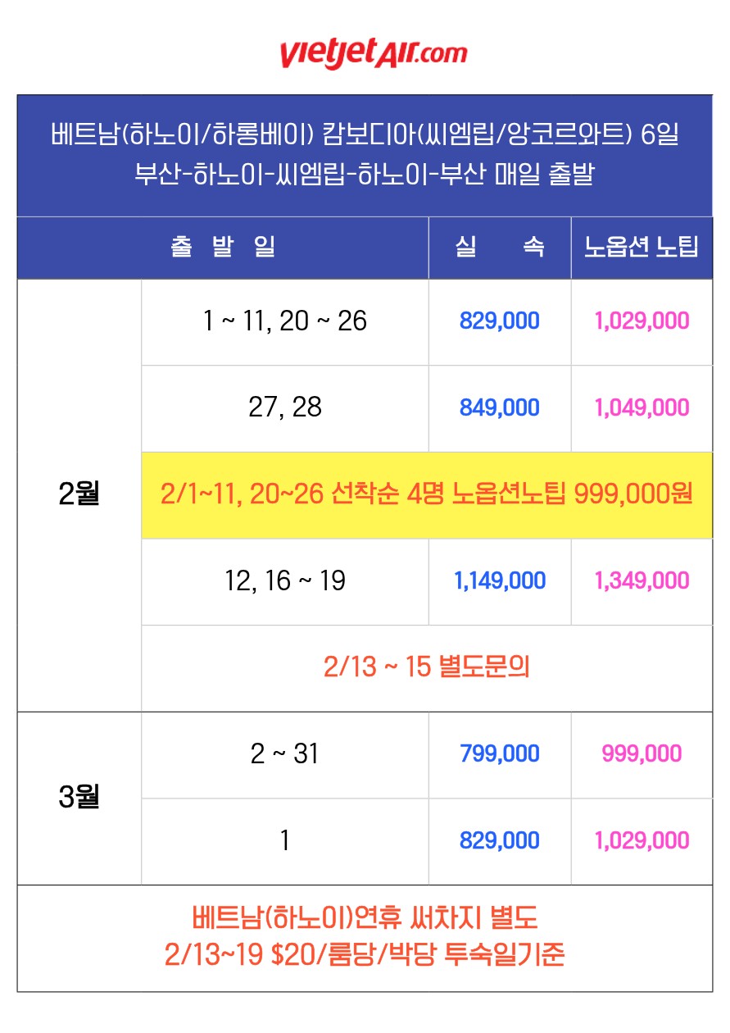The width and height of the screenshot is (730, 1033).
Task: Select the 노옵션 노팁 column header
Action: [x=642, y=248]
